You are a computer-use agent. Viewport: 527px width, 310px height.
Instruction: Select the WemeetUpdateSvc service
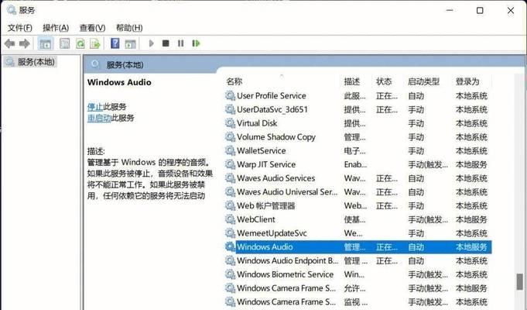(x=358, y=233)
